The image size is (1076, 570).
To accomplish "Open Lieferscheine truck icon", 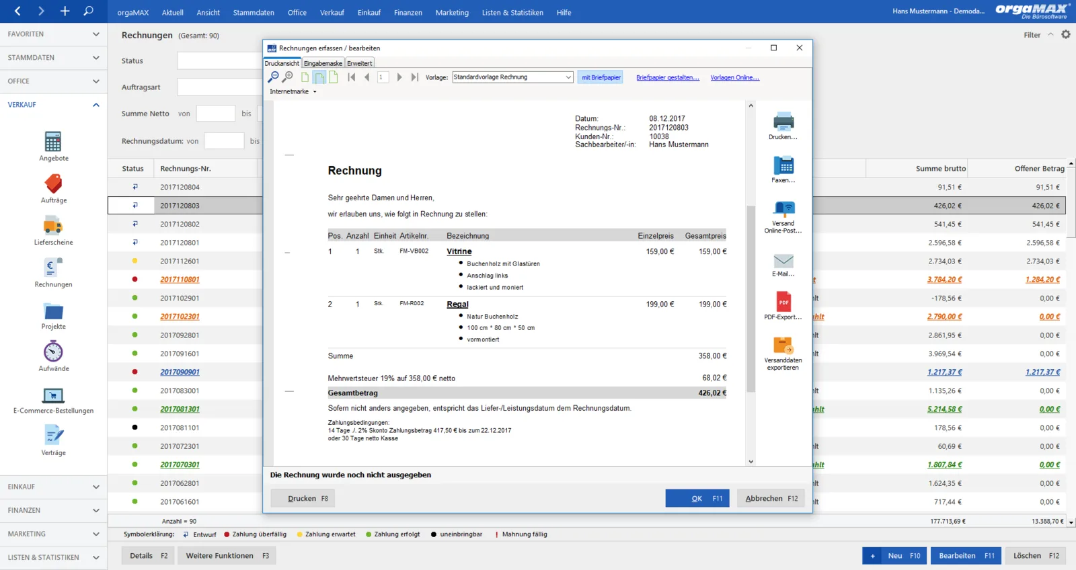I will pyautogui.click(x=53, y=226).
